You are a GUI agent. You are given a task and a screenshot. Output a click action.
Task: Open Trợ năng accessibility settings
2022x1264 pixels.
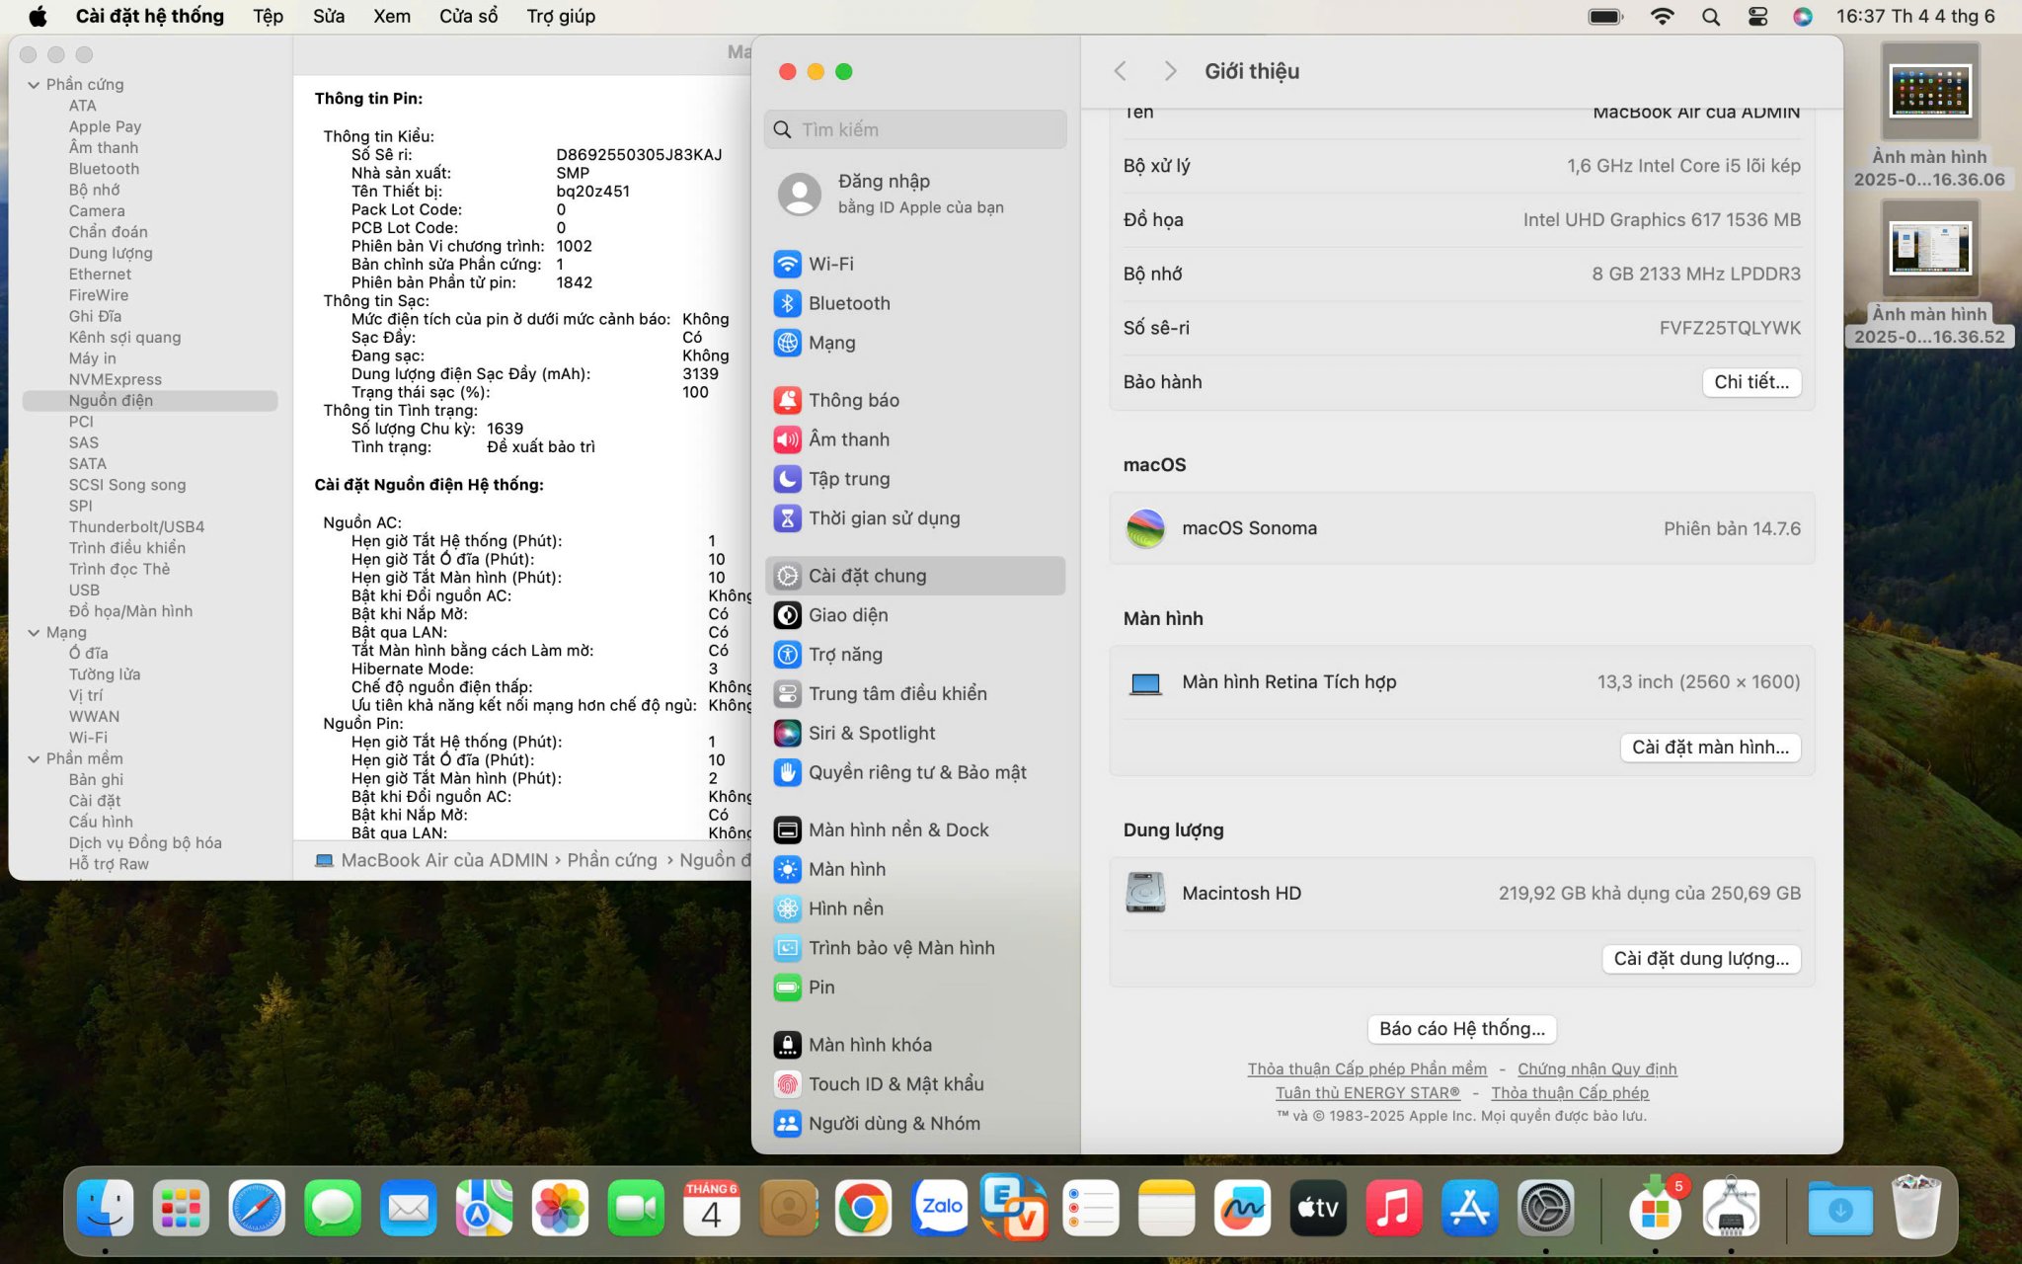click(x=915, y=655)
